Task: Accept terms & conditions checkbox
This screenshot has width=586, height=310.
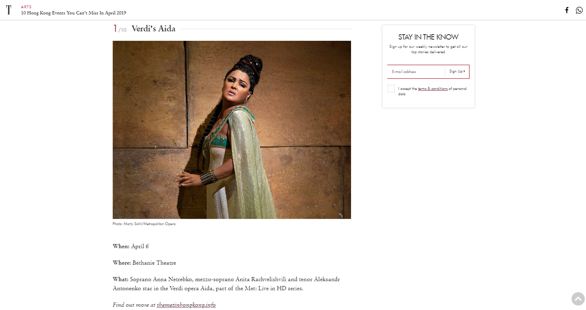Action: tap(391, 89)
